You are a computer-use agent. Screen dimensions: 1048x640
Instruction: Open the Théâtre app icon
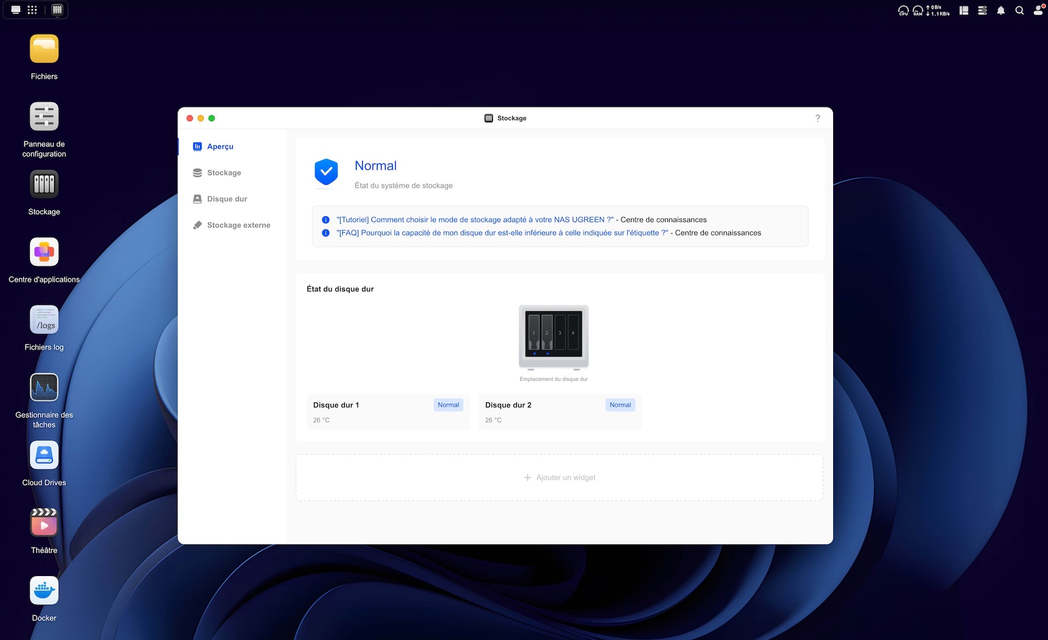pyautogui.click(x=44, y=523)
